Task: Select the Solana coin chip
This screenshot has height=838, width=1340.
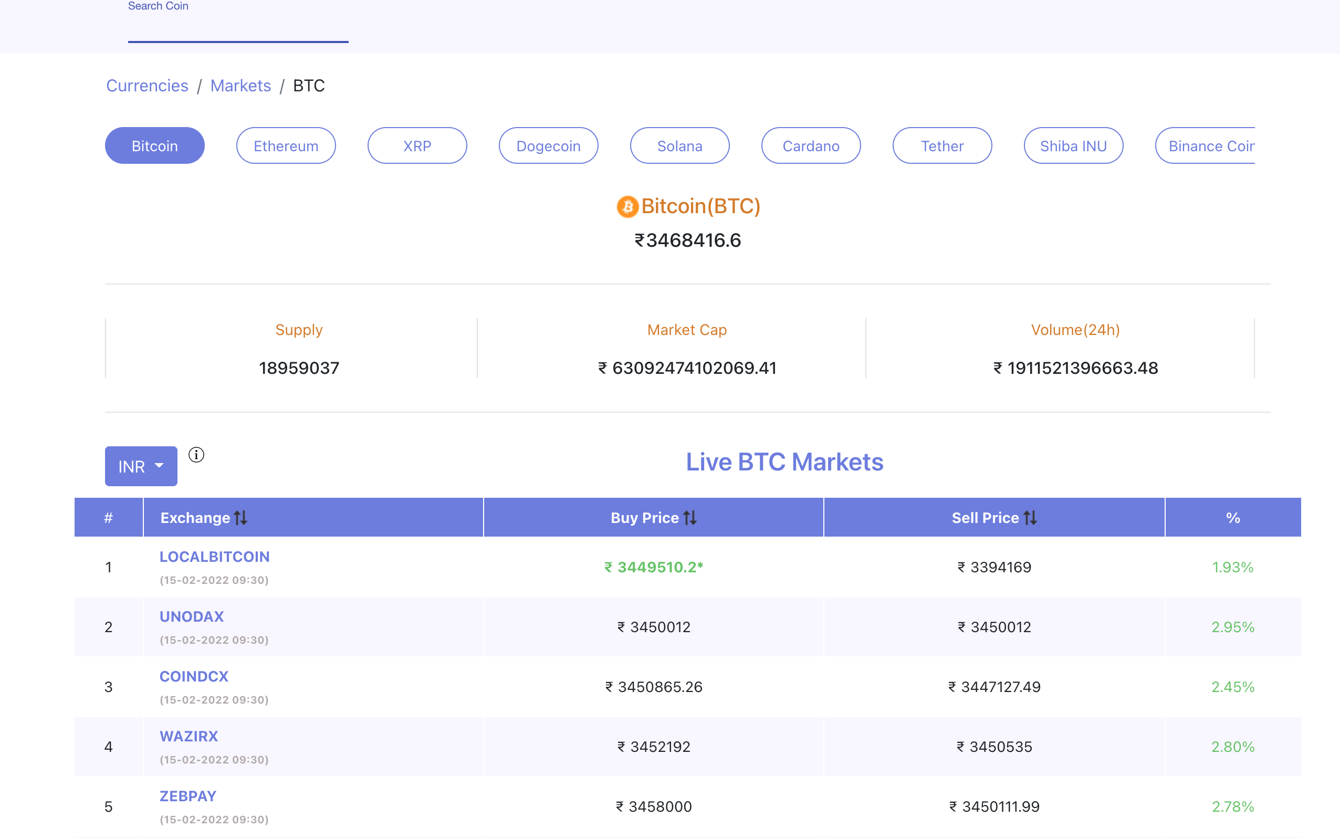Action: [679, 145]
